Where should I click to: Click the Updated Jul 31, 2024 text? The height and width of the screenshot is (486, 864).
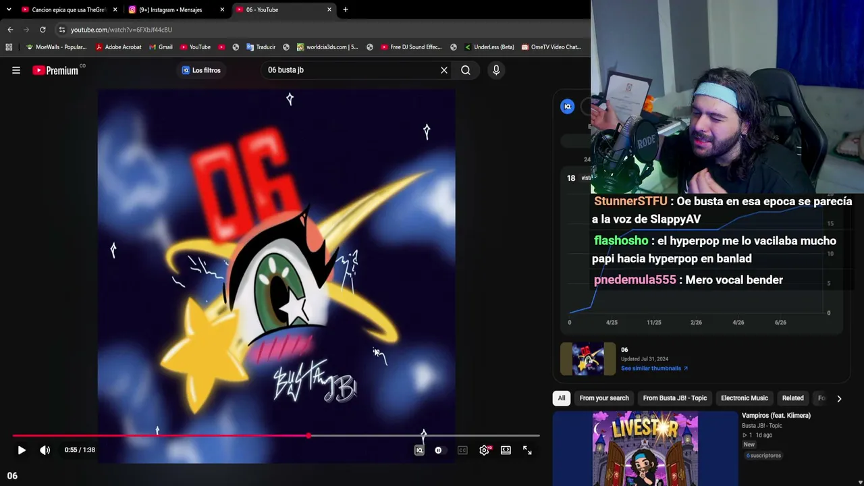coord(645,359)
